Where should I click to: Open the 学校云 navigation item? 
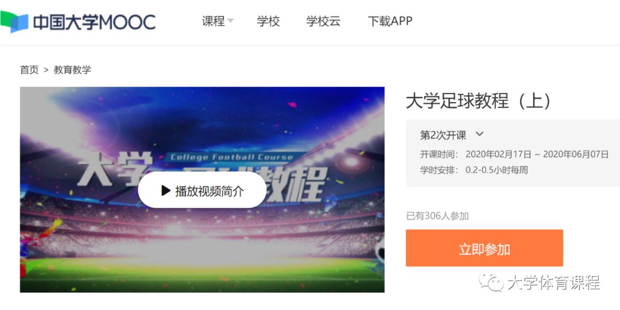[323, 21]
